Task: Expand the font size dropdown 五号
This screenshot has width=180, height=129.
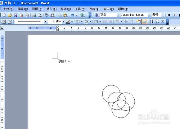Action: [x=163, y=15]
